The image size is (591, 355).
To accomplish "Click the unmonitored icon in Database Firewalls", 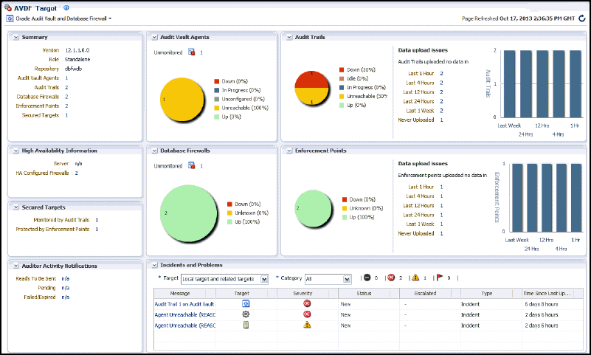I will 192,165.
